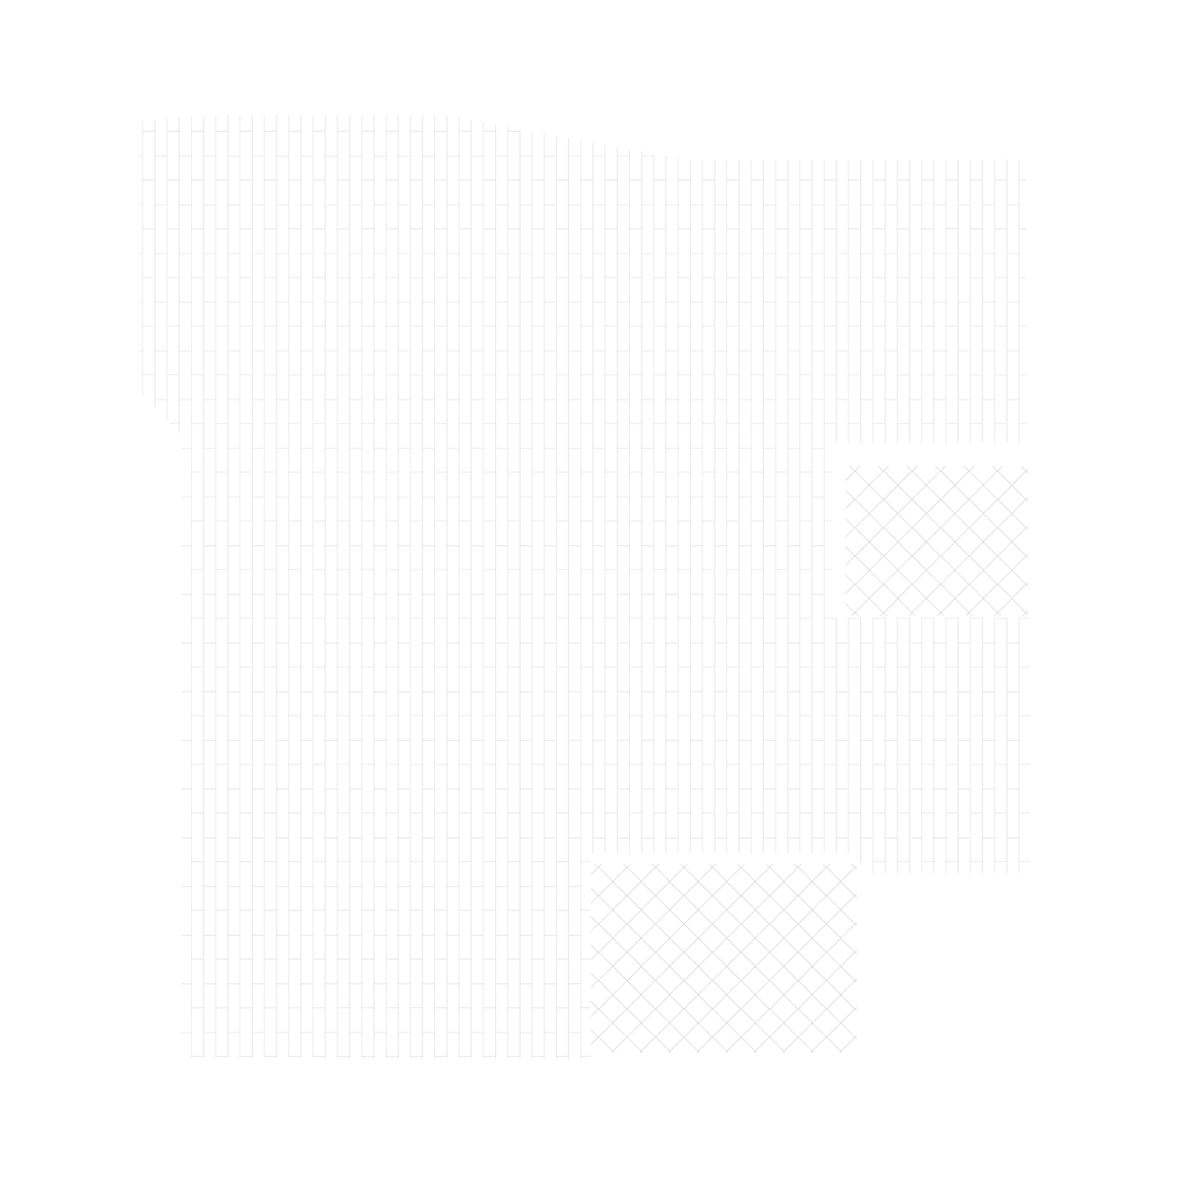
Task: Click the empty black margin above the hatched shape
Action: [x=590, y=59]
